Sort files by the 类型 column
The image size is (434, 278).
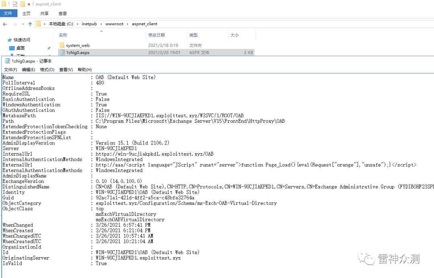click(193, 35)
